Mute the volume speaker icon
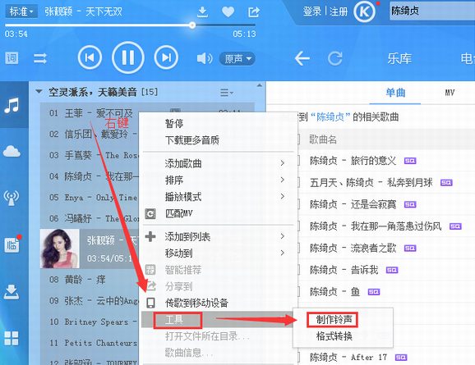This screenshot has height=365, width=475. pos(205,58)
